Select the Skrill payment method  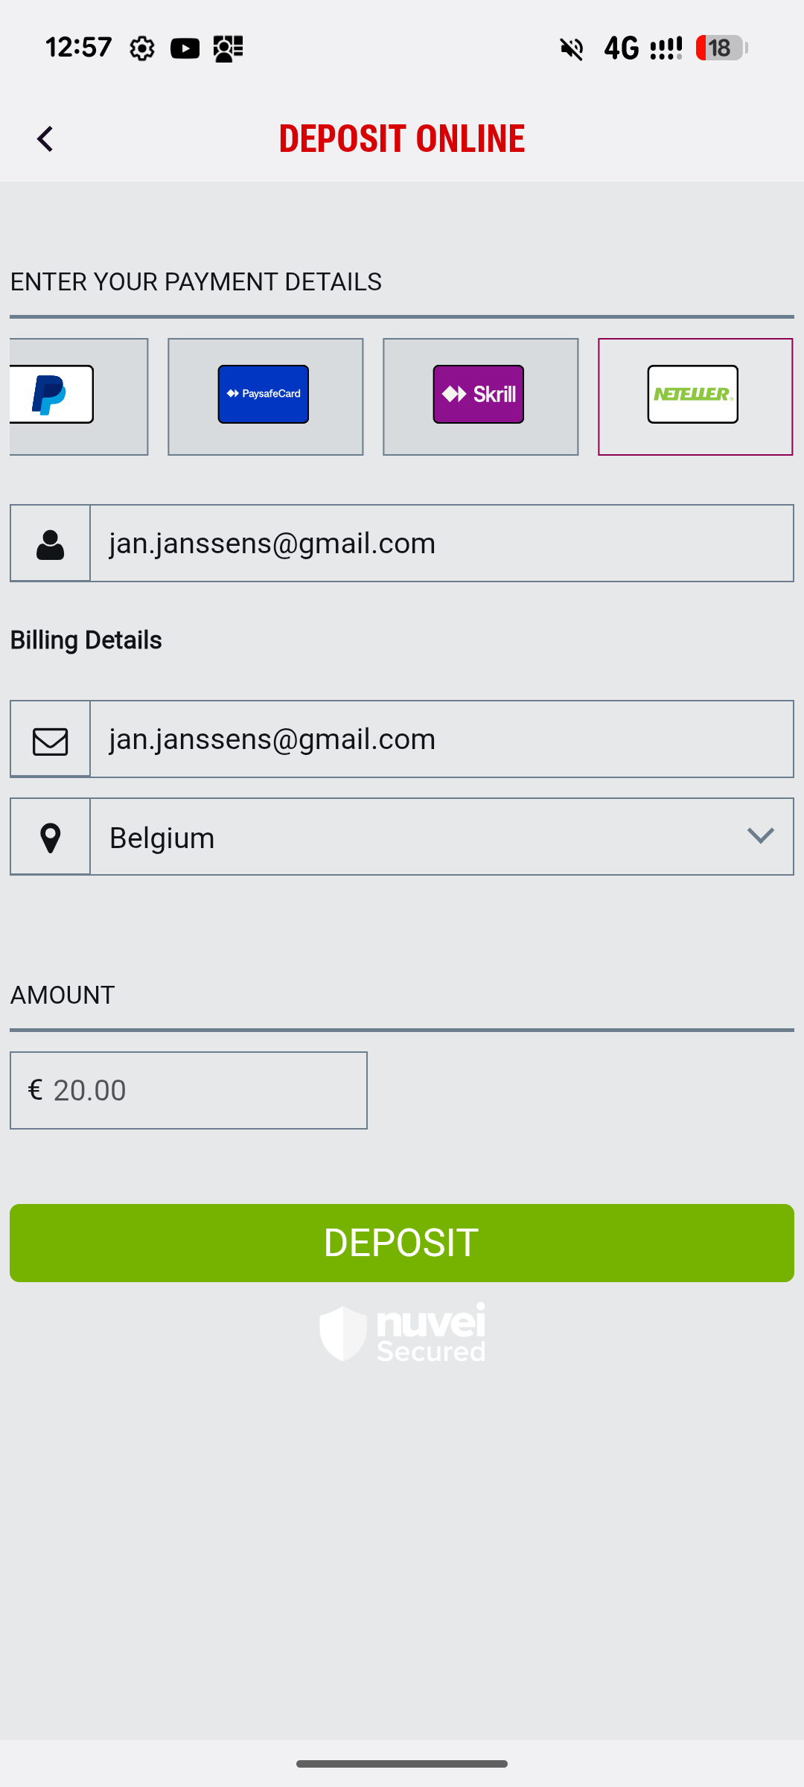(x=479, y=395)
